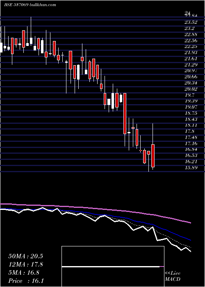Select the 17.8 price axis label
This screenshot has height=287, width=205.
189,131
